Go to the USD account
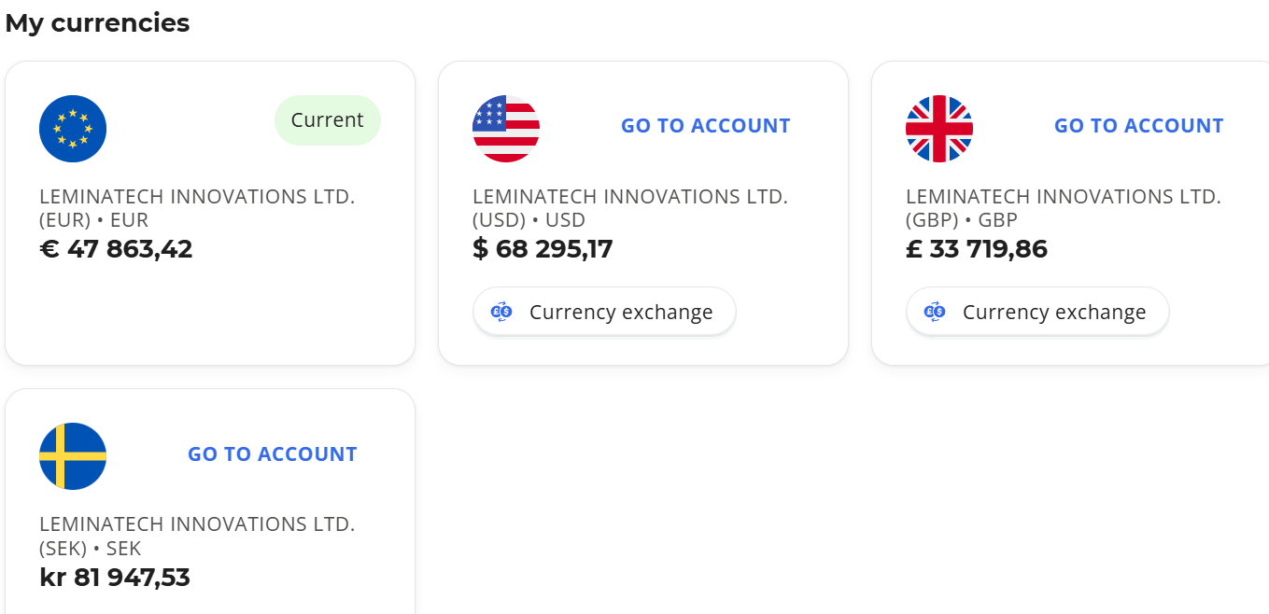 (x=705, y=126)
